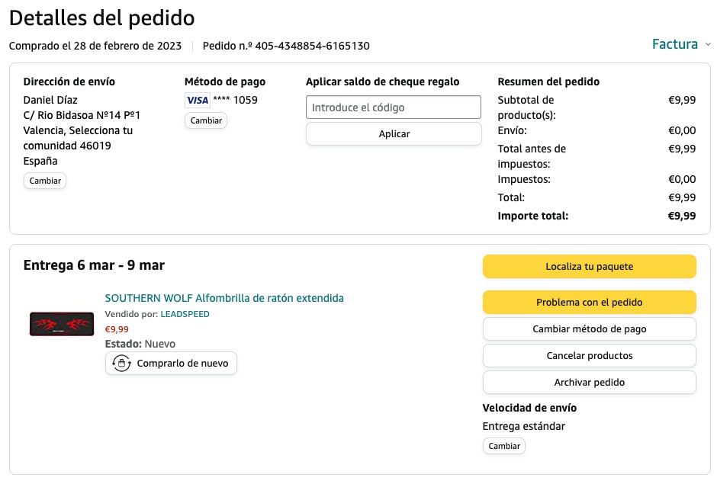Click Cambiar under payment method
This screenshot has height=484, width=717.
click(206, 120)
